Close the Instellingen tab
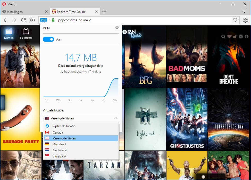251x180 pixels. 46,12
